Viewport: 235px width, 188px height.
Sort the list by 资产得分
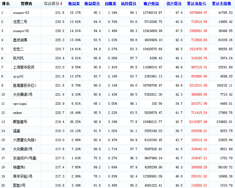pyautogui.click(x=174, y=4)
